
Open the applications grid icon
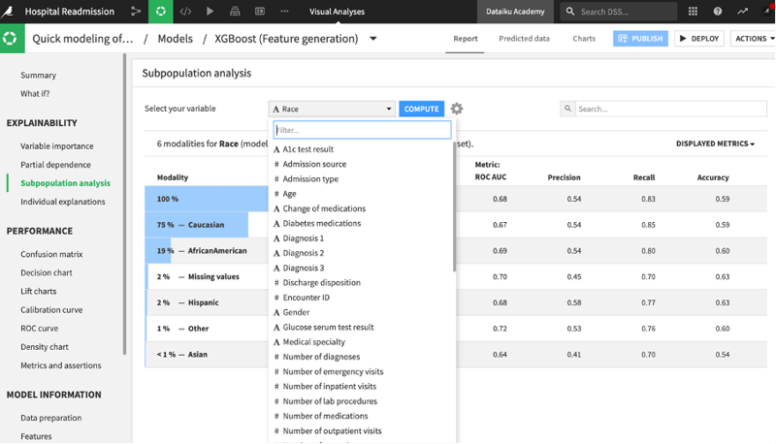pos(693,12)
